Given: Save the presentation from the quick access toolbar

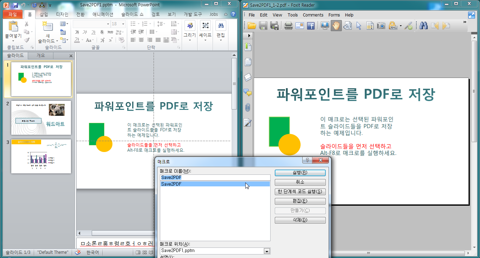Looking at the screenshot, I should (x=15, y=5).
